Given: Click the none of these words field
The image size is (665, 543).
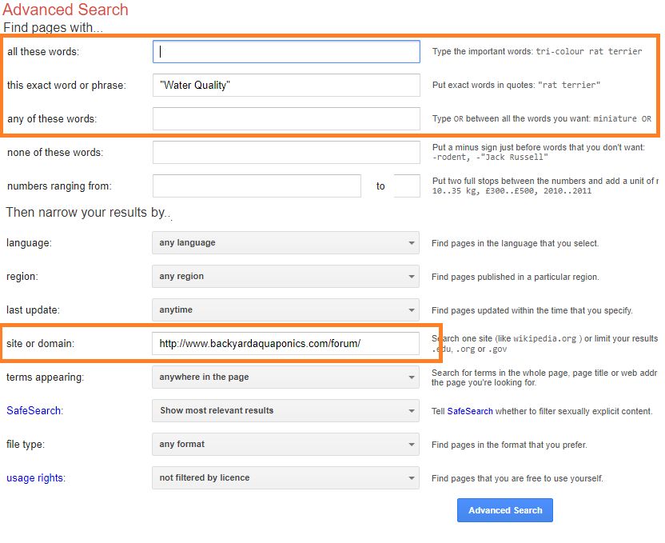Looking at the screenshot, I should click(285, 152).
